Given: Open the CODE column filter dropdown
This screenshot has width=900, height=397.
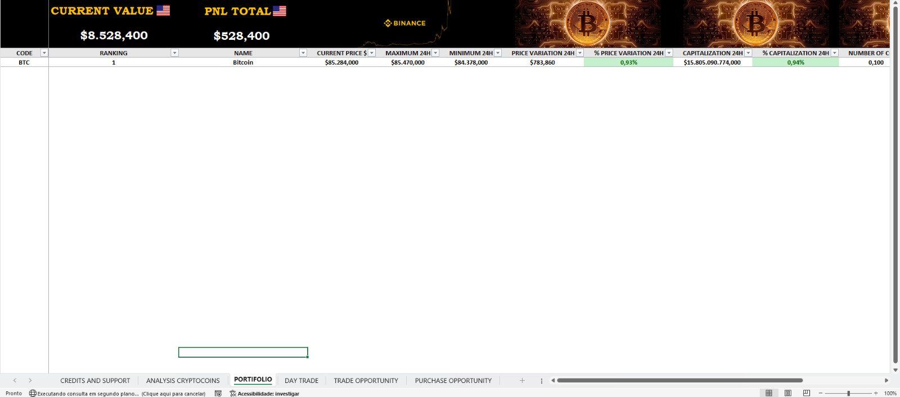Looking at the screenshot, I should [x=44, y=53].
